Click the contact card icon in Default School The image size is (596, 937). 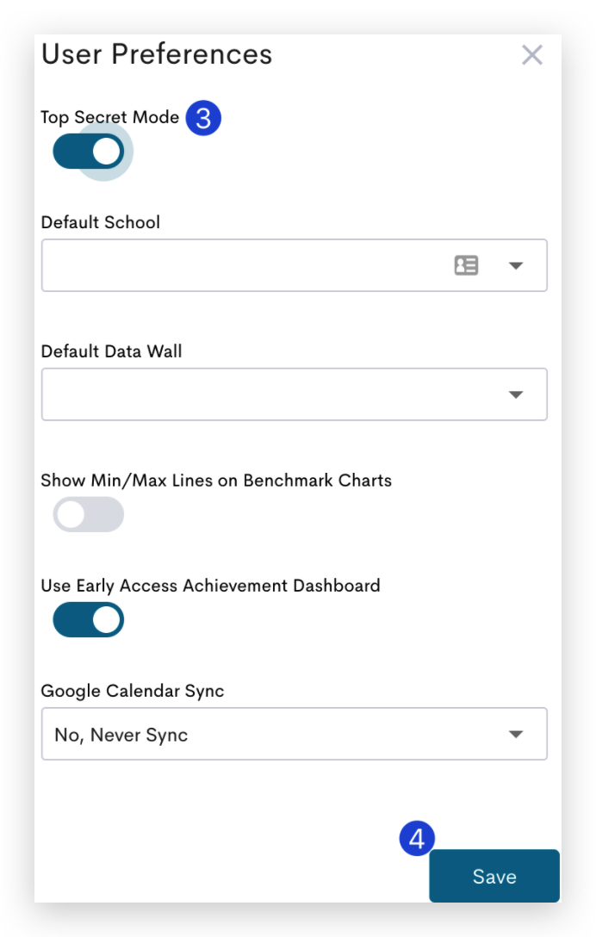tap(466, 265)
